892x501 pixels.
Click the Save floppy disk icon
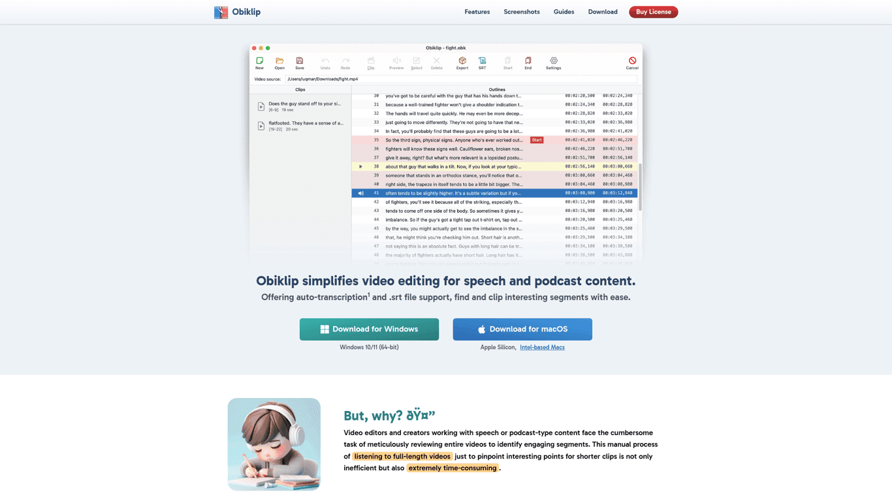pyautogui.click(x=300, y=61)
